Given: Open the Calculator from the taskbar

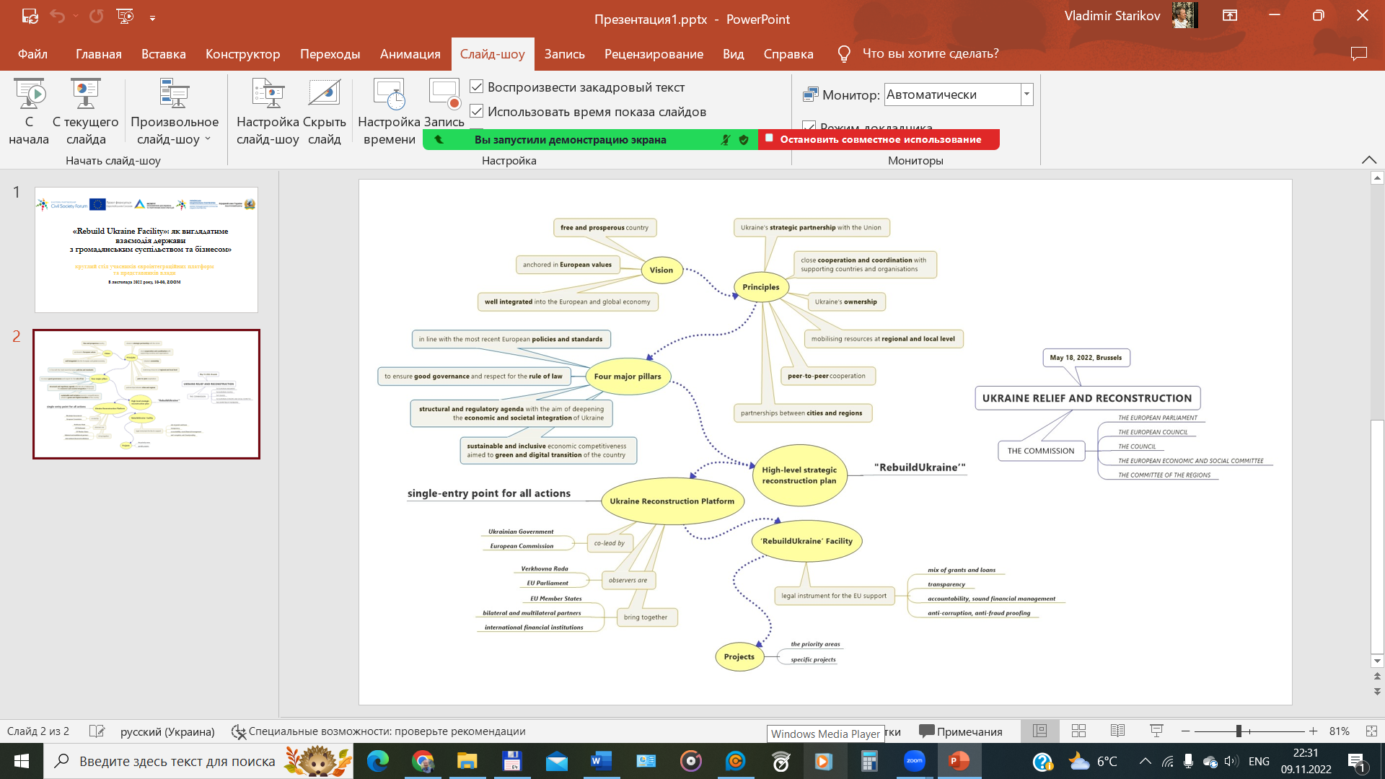Looking at the screenshot, I should [869, 761].
